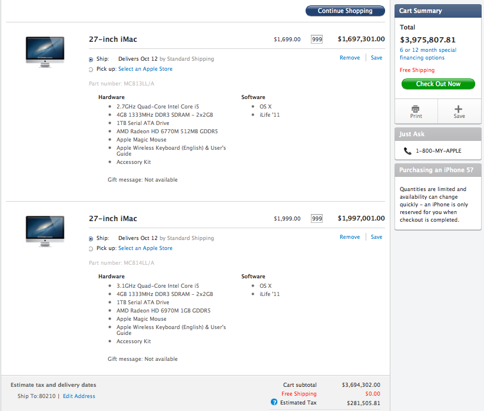Open 6 or 12 month special financing options
This screenshot has height=411, width=484.
pos(428,54)
